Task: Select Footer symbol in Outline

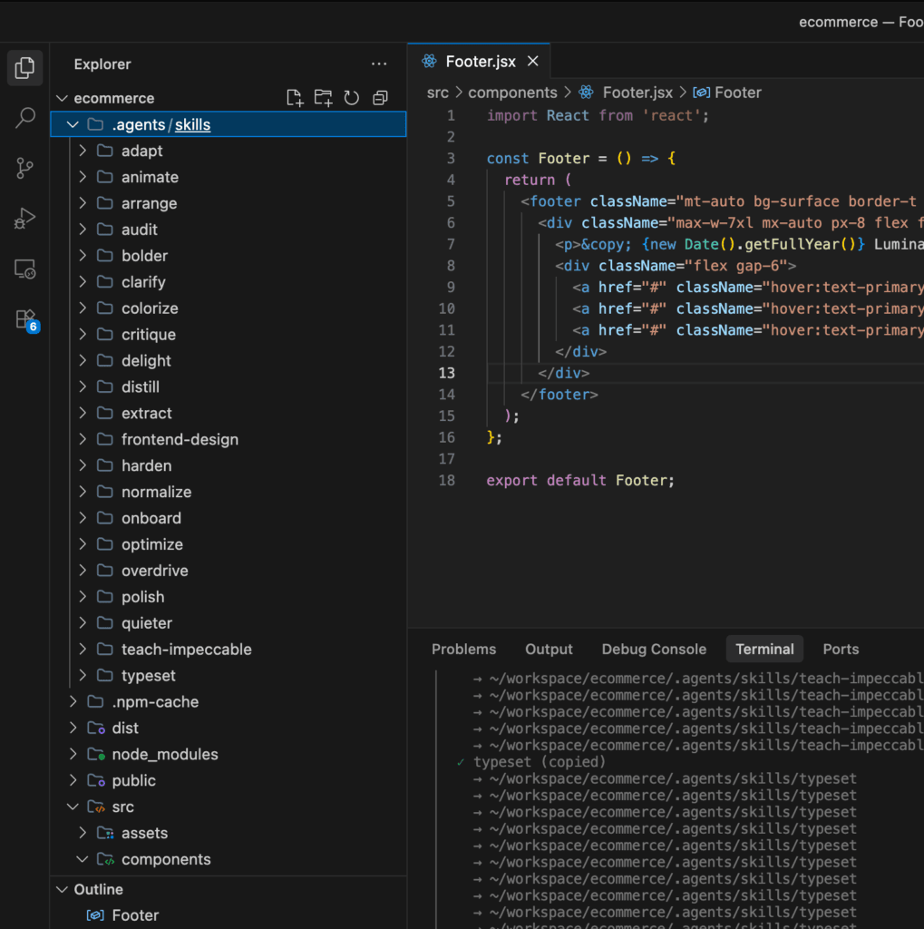Action: (x=135, y=915)
